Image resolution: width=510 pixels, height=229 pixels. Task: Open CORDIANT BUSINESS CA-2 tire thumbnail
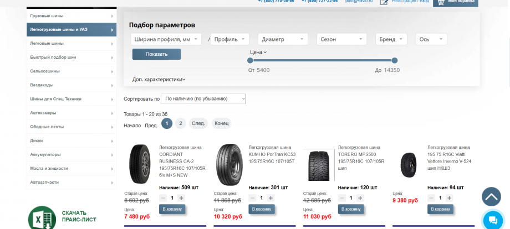(x=140, y=164)
